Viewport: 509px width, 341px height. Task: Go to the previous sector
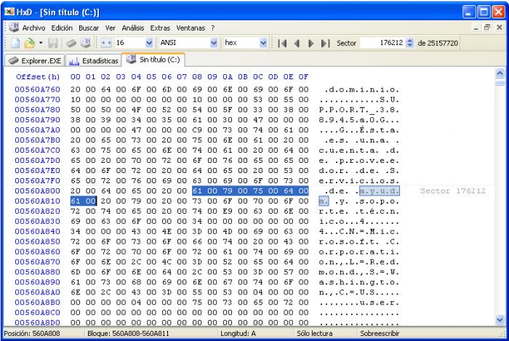coord(297,43)
